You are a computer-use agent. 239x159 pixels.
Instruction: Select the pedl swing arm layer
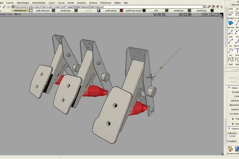[43, 11]
